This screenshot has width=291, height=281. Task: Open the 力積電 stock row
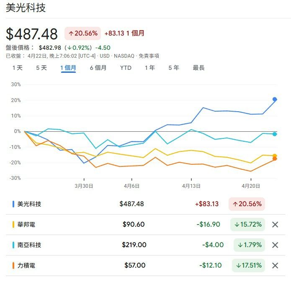26,266
